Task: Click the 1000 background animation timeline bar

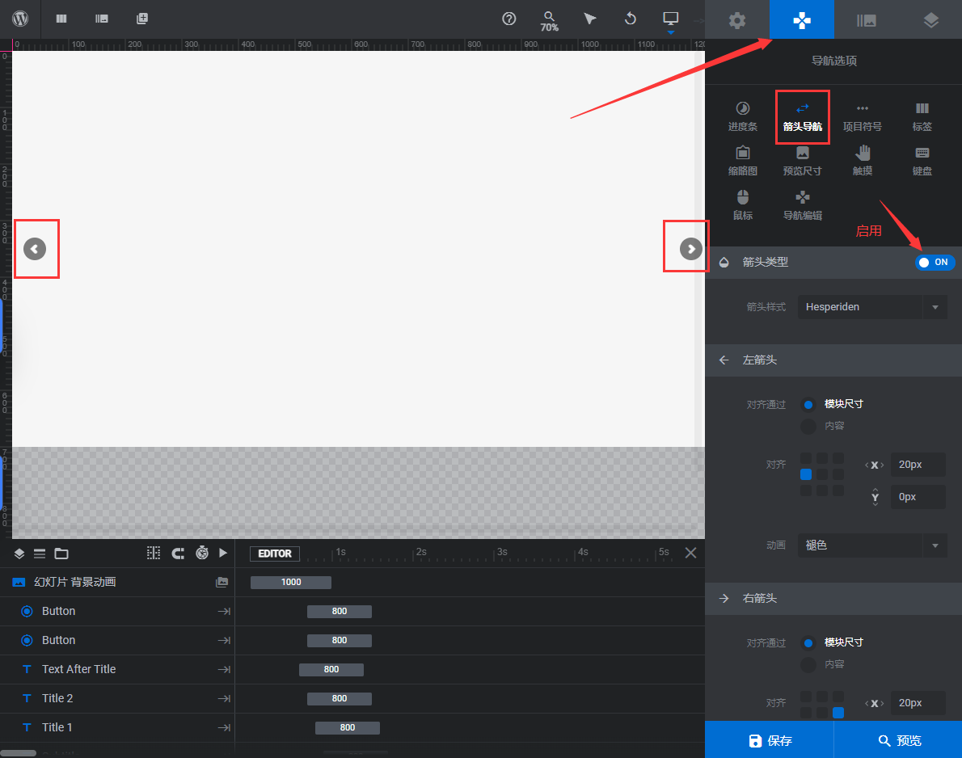Action: coord(291,582)
